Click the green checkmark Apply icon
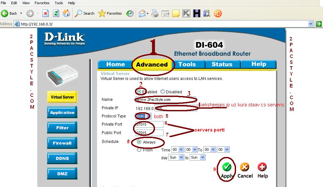323x187 pixels. 227,167
